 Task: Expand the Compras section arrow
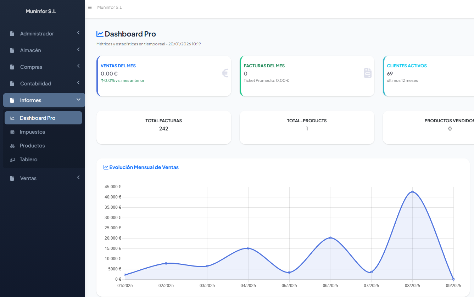[x=78, y=67]
